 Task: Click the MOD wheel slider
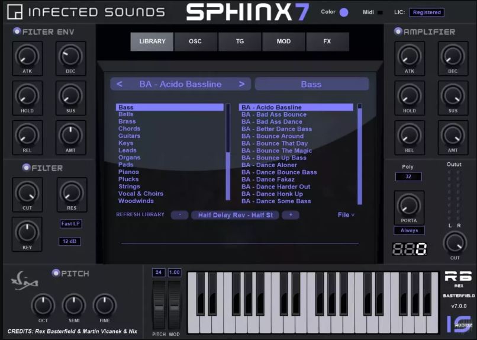[x=175, y=305]
